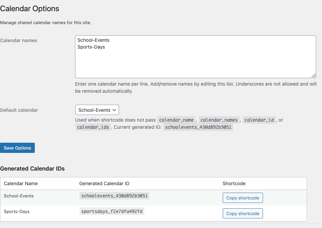The height and width of the screenshot is (228, 322).
Task: Click the Calendar Name column header
Action: pos(21,183)
